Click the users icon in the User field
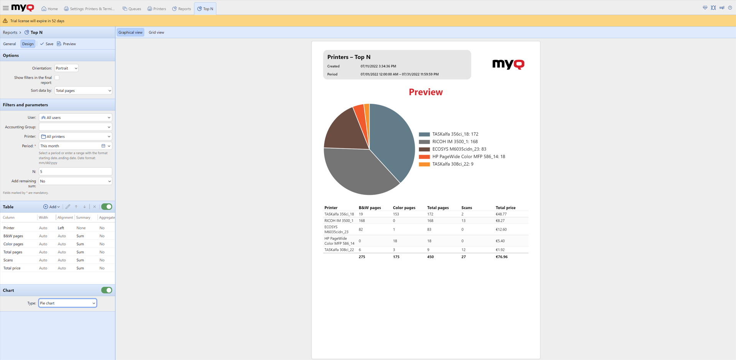736x360 pixels. click(x=43, y=118)
